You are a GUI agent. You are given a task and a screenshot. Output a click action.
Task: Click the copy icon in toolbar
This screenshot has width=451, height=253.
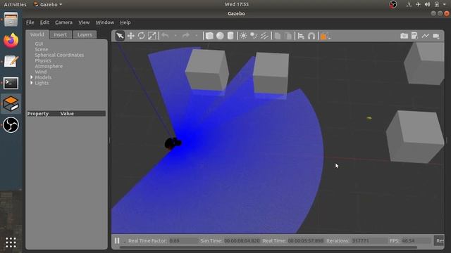click(x=277, y=36)
